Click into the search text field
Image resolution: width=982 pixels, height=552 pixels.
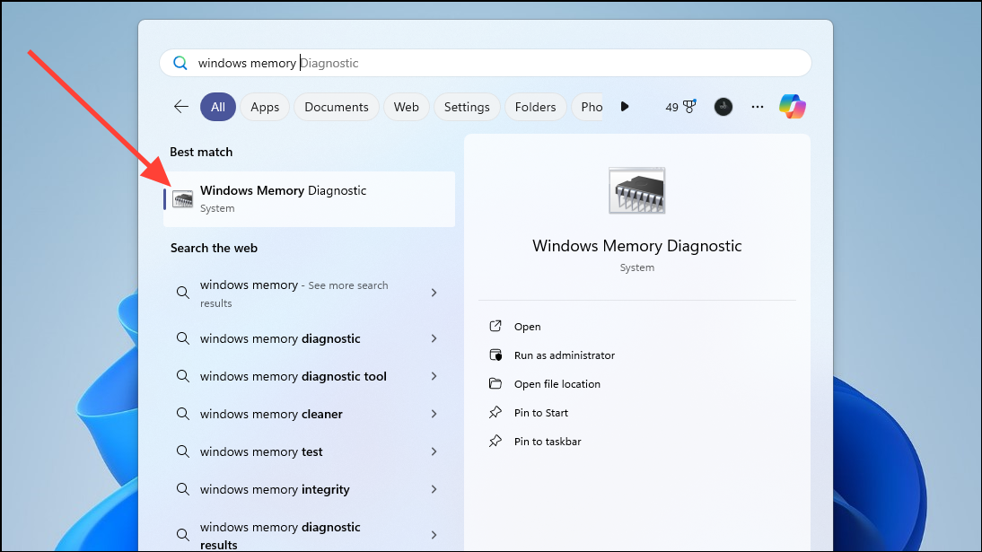click(486, 63)
